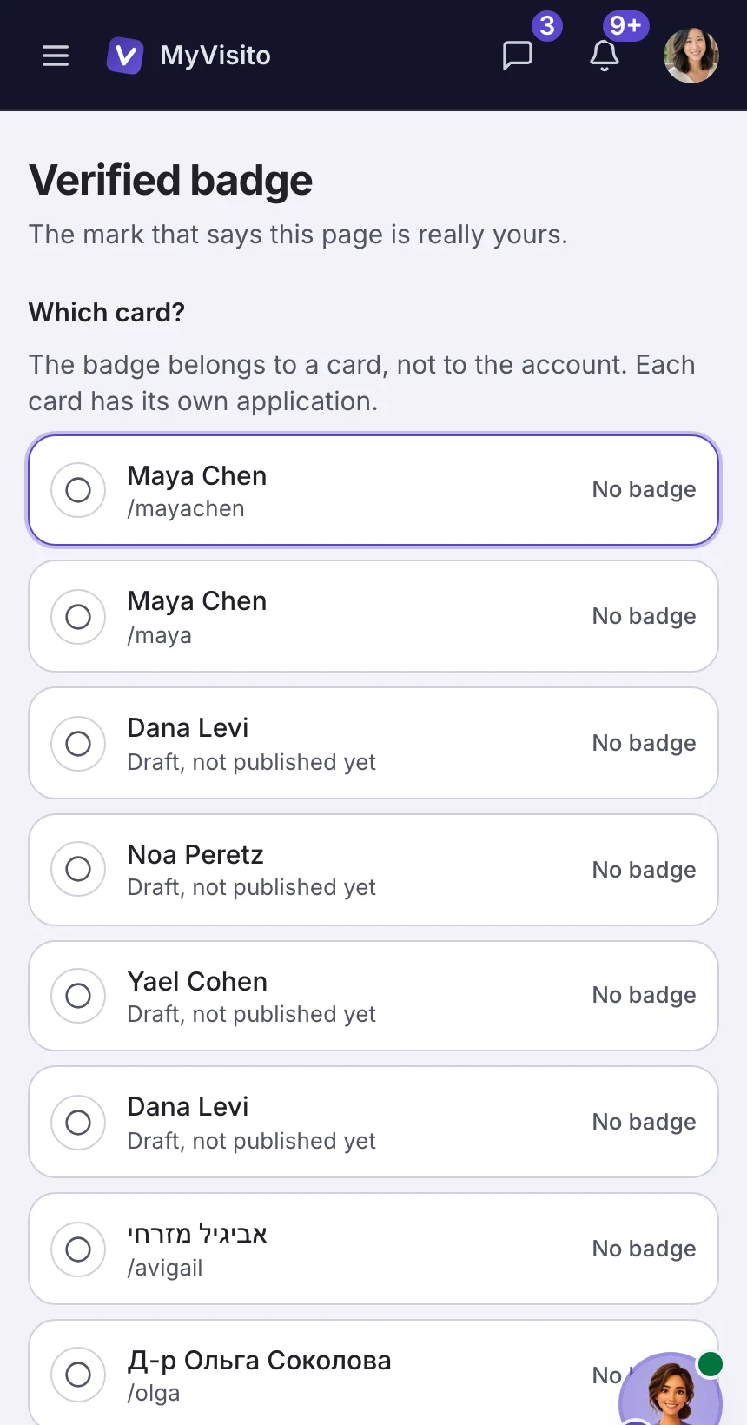
Task: Click the Maya Chen /mayachen card name
Action: tap(197, 475)
